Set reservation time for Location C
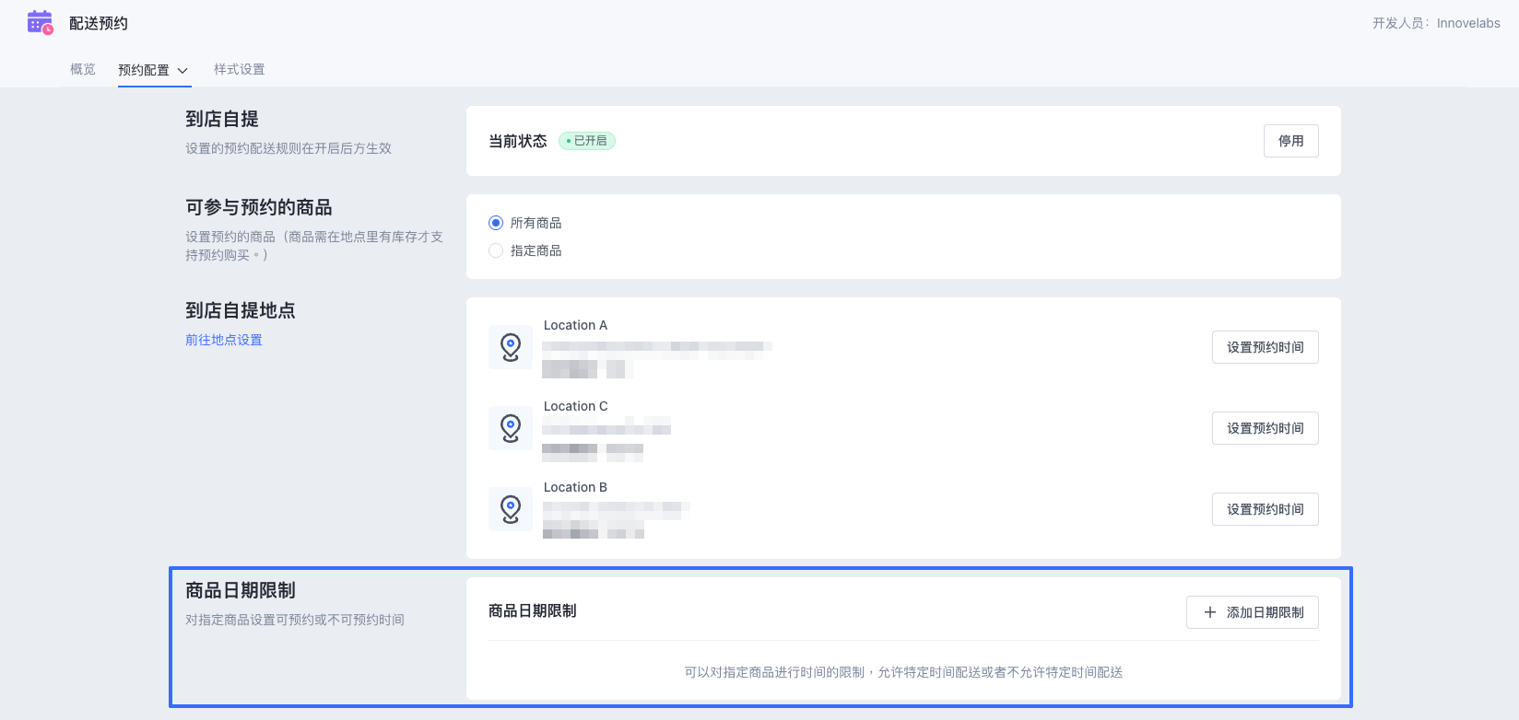 (x=1266, y=428)
